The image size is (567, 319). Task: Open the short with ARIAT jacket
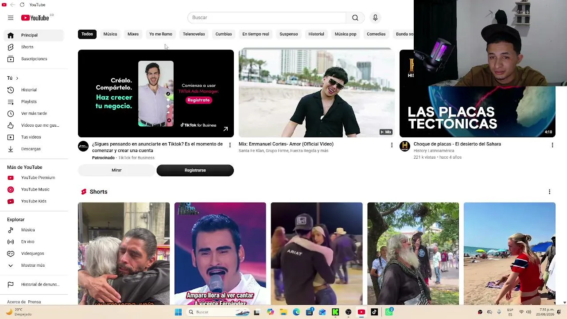click(317, 253)
